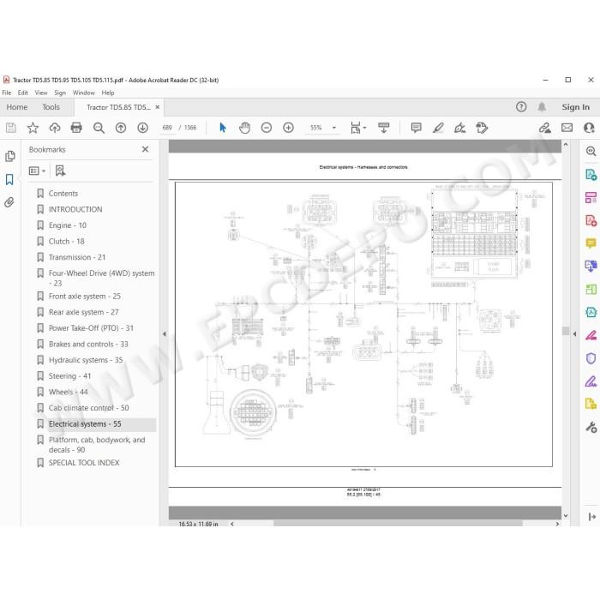Click the Sign In button

(575, 107)
